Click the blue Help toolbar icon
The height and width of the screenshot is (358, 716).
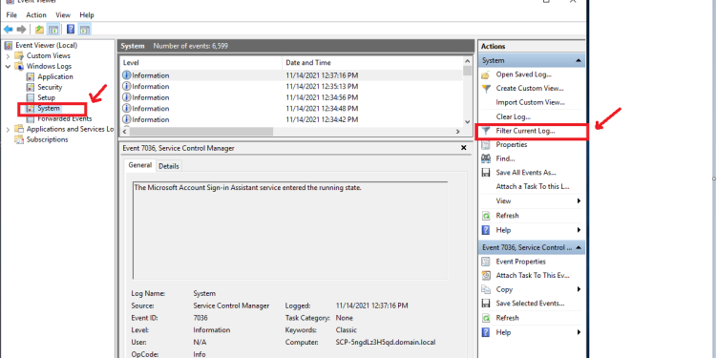coord(71,30)
